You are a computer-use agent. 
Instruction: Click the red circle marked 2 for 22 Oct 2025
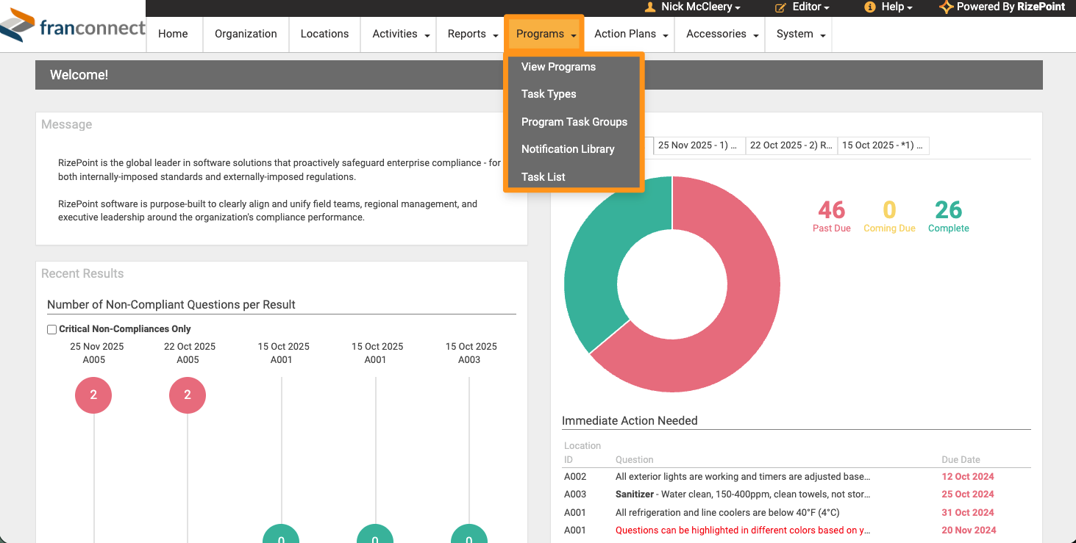pos(188,395)
